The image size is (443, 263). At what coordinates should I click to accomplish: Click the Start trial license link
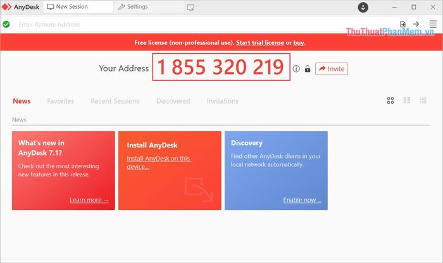[x=260, y=42]
